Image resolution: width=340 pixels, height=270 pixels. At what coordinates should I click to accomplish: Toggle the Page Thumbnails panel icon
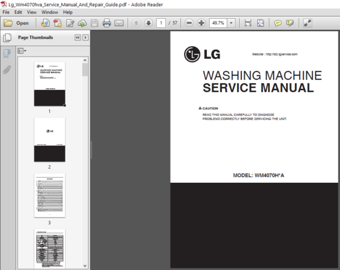(x=7, y=38)
